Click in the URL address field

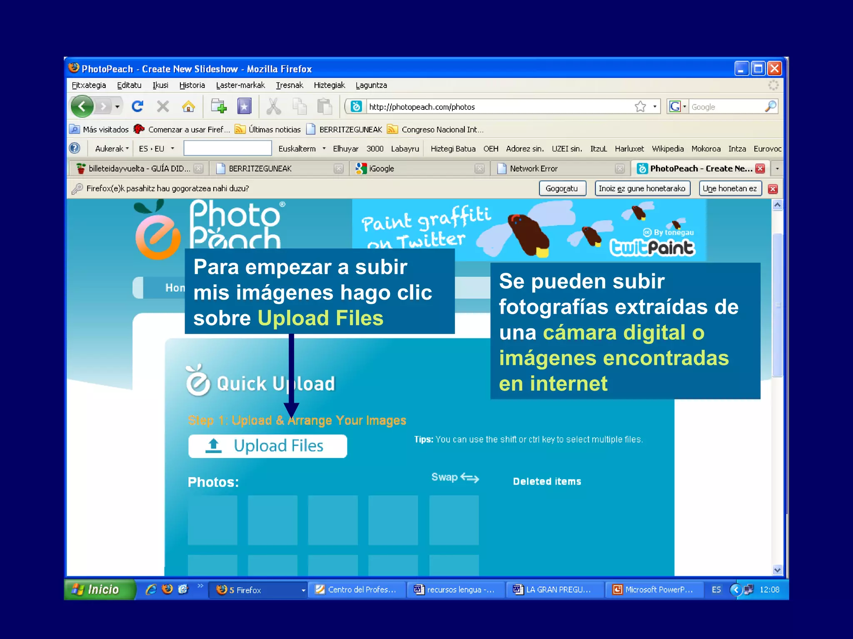(x=500, y=107)
